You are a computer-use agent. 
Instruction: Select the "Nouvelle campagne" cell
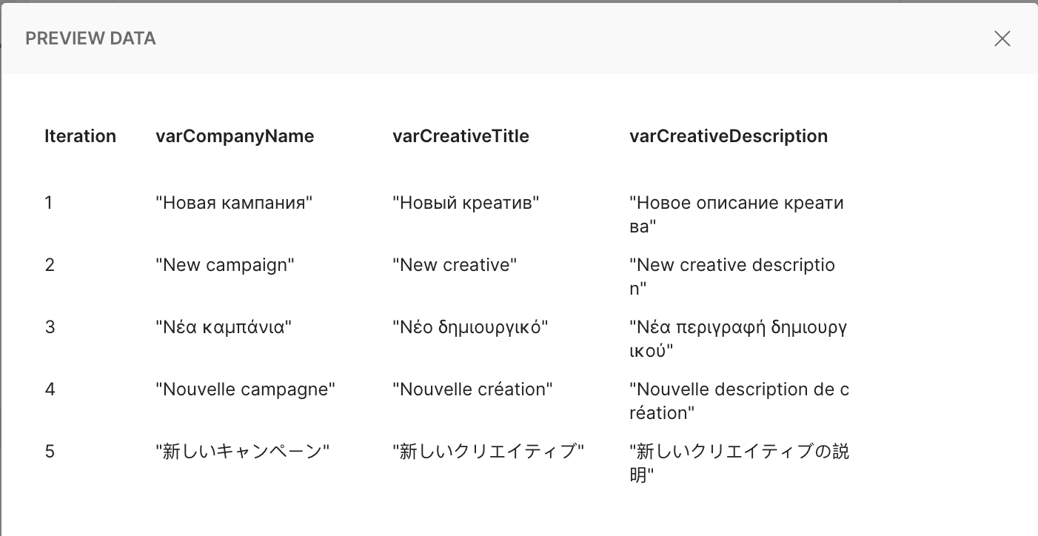tap(245, 389)
